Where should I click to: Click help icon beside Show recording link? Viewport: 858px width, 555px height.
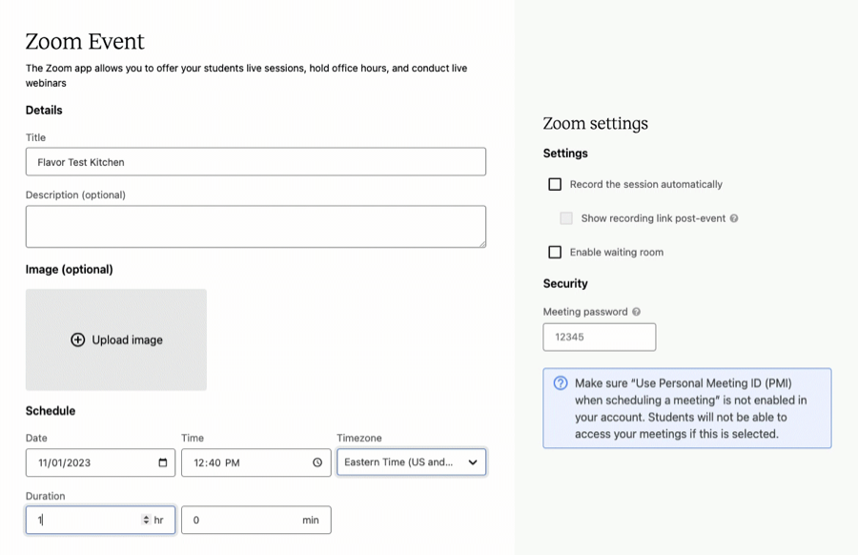click(x=734, y=218)
